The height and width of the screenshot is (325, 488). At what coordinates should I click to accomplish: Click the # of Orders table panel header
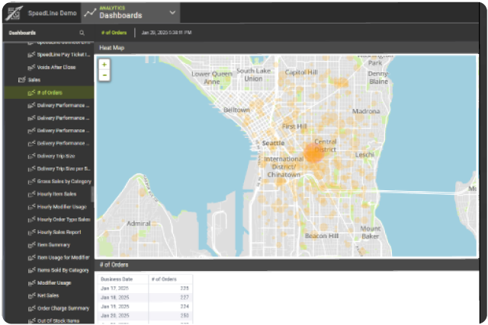point(287,265)
